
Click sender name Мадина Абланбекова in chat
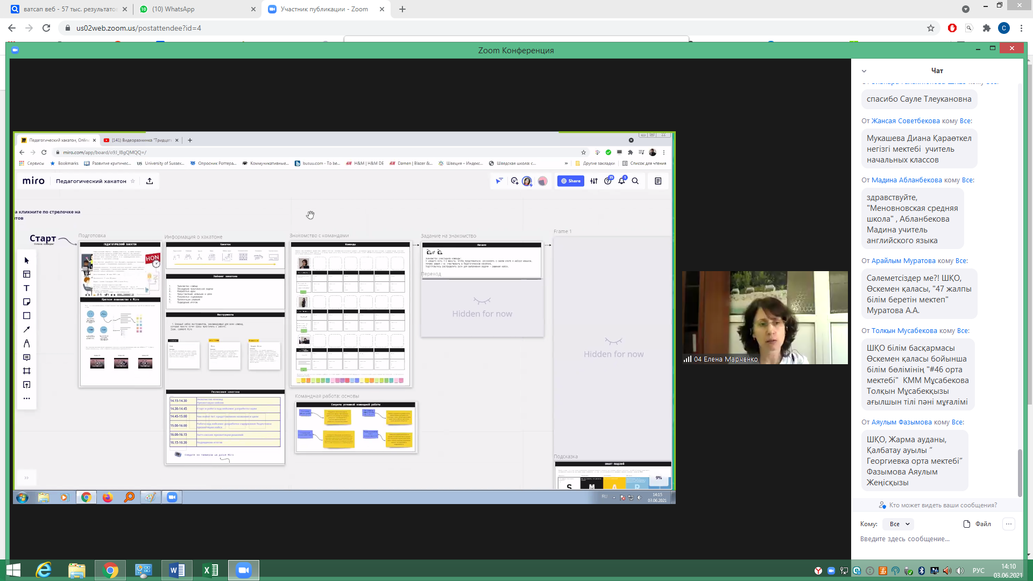tap(907, 180)
